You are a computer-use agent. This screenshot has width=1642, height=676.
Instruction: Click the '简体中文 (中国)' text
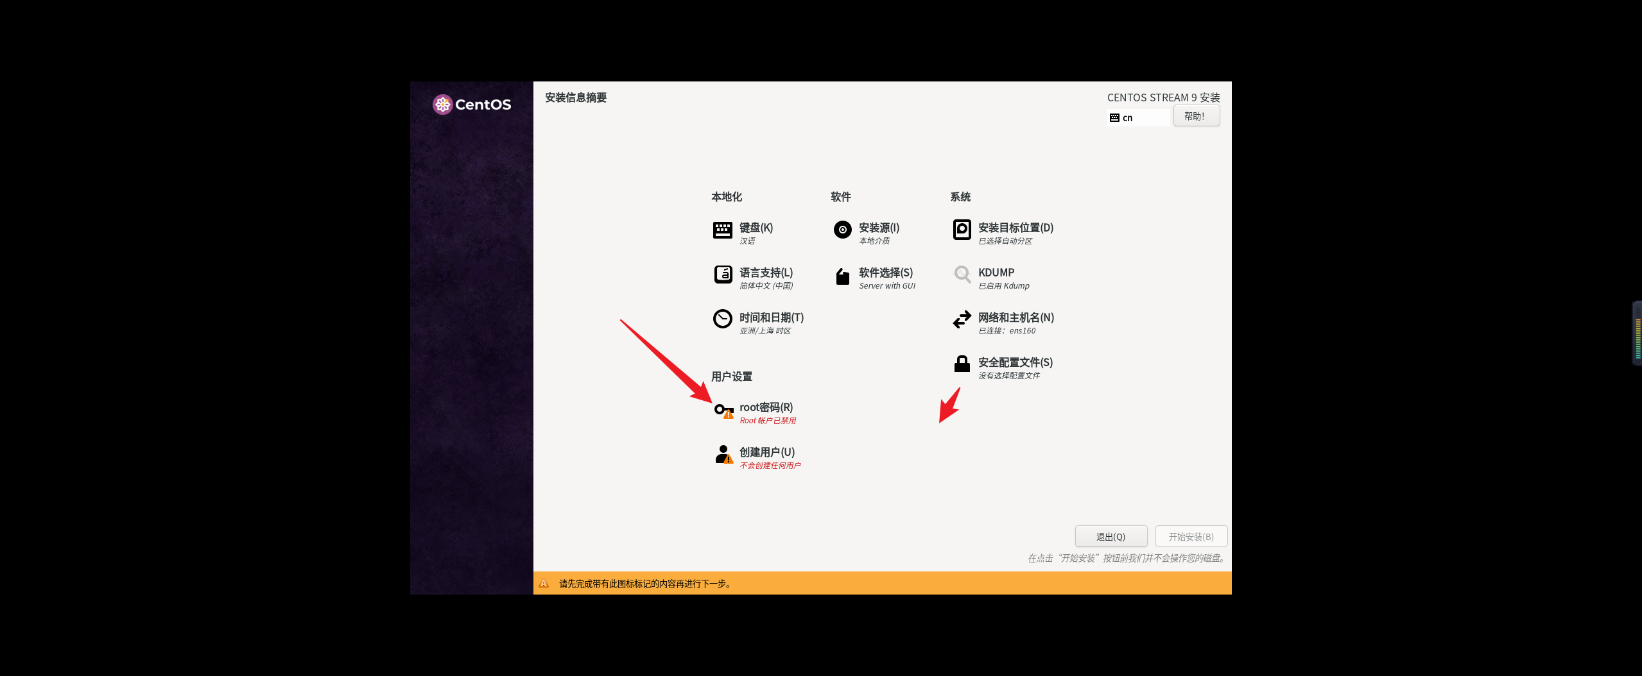766,286
